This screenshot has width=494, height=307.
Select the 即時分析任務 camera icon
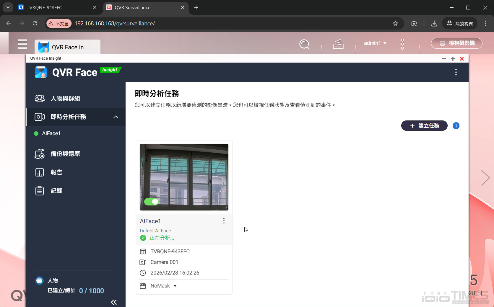(x=40, y=117)
